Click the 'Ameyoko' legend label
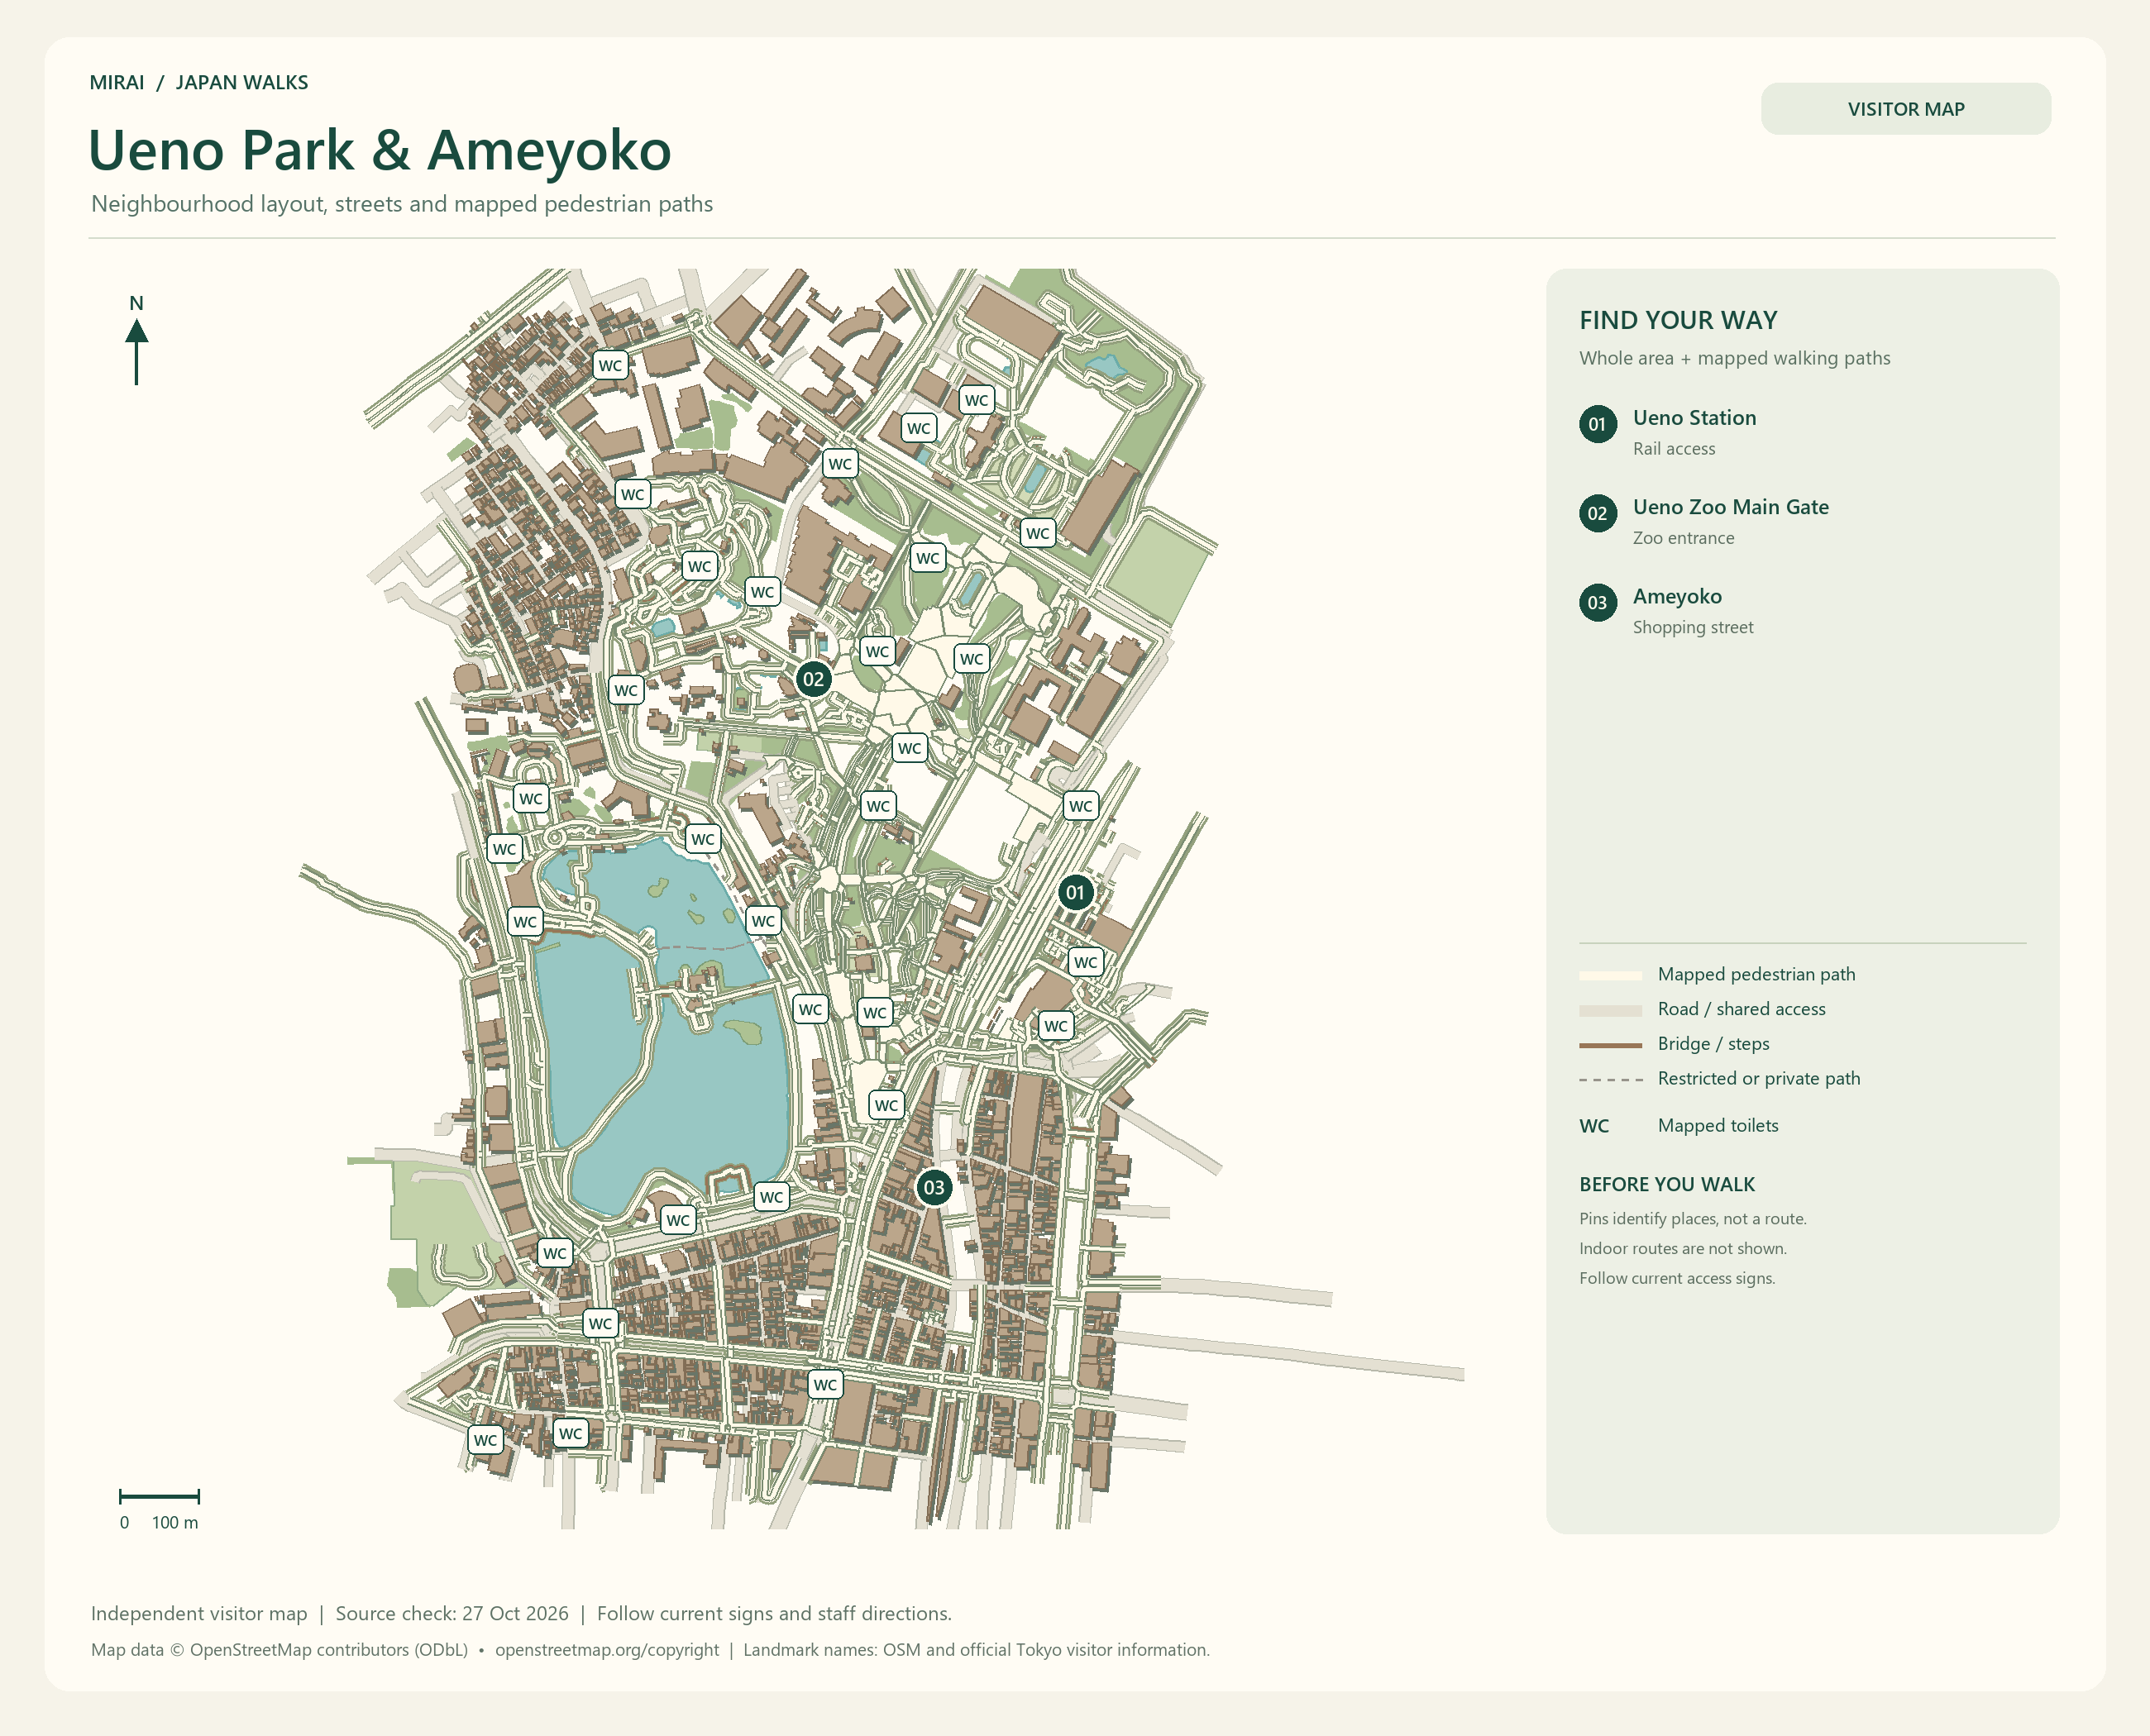 (x=1677, y=597)
